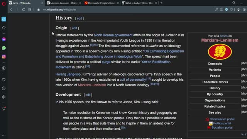This screenshot has height=139, width=247.
Task: Switch to What is Juche tab
Action: tap(140, 3)
